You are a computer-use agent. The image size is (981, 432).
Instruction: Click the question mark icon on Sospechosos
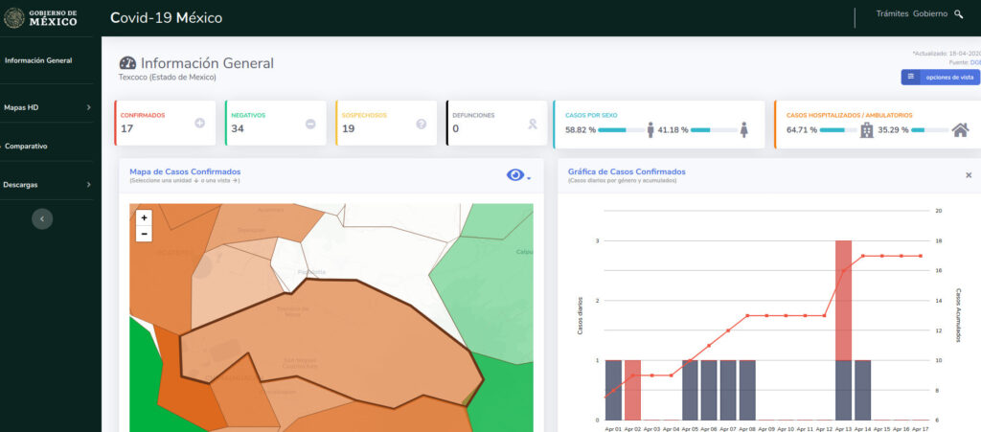(x=421, y=124)
